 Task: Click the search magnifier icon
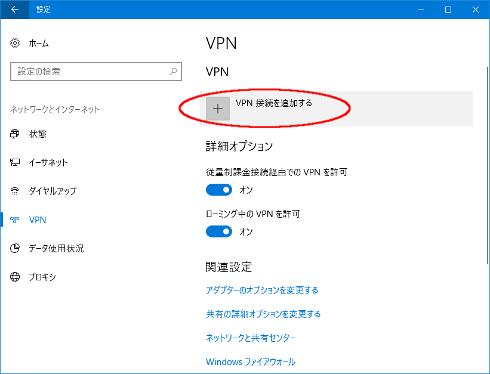173,72
